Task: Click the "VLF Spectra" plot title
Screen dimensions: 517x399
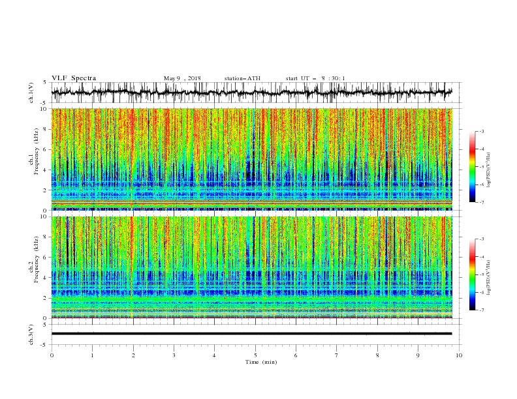Action: tap(74, 78)
